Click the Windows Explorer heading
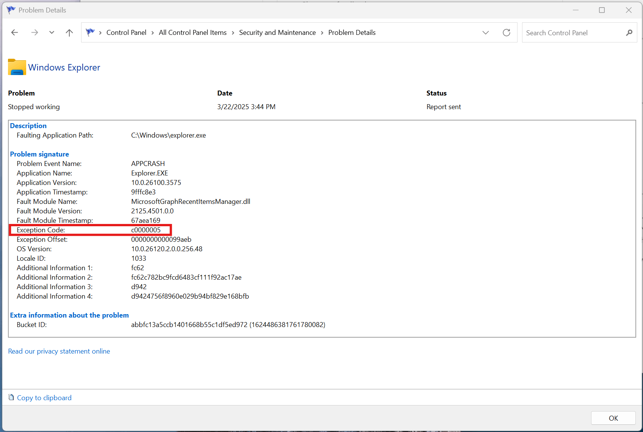Image resolution: width=643 pixels, height=432 pixels. [x=64, y=67]
